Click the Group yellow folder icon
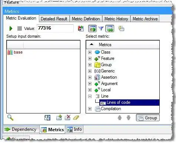The height and width of the screenshot is (143, 176). coord(97,65)
